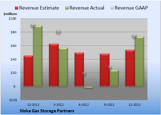Select the green actual bar for 12-2011
The width and height of the screenshot is (161, 115).
pyautogui.click(x=38, y=56)
